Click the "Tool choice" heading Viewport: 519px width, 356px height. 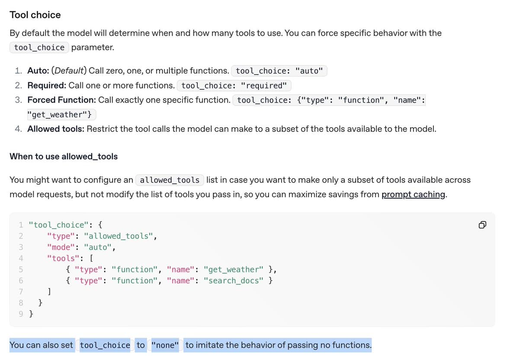[35, 15]
